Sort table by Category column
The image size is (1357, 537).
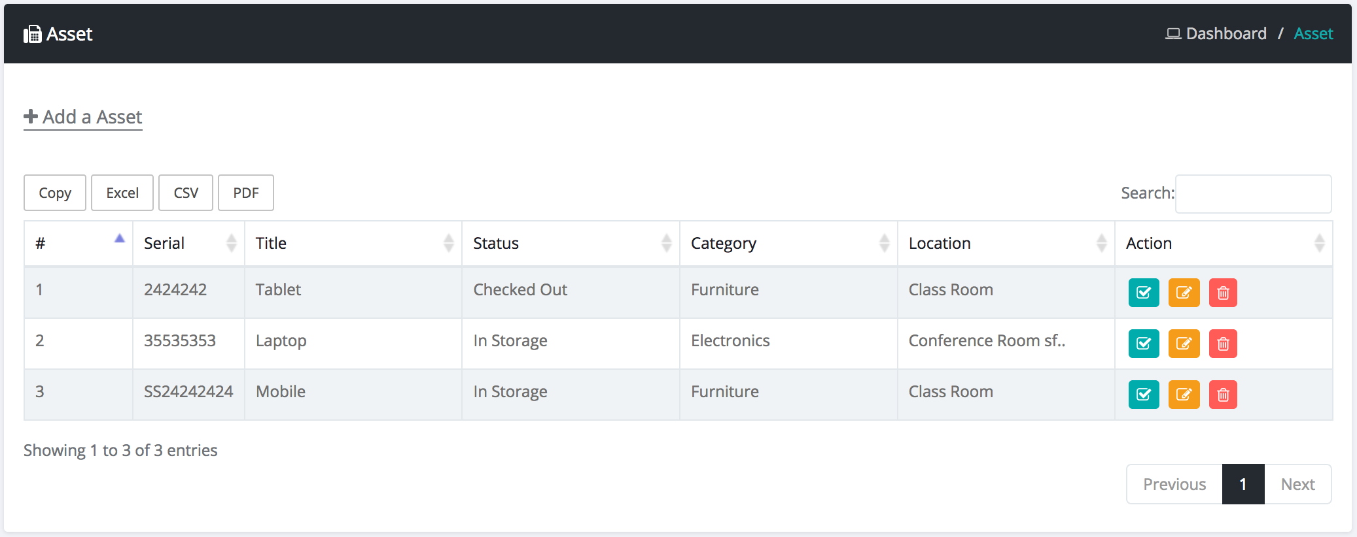pos(788,243)
